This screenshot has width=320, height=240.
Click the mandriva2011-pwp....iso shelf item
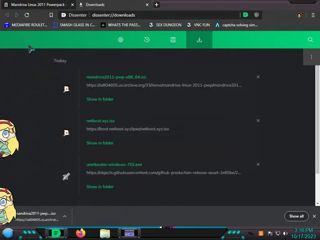(37, 216)
